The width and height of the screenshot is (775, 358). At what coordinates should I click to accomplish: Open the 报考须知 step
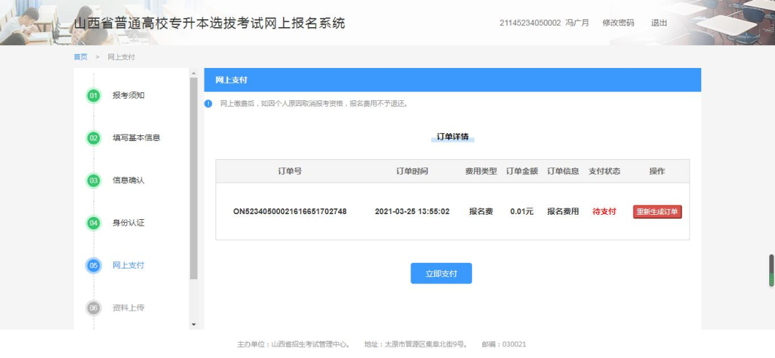(x=128, y=95)
